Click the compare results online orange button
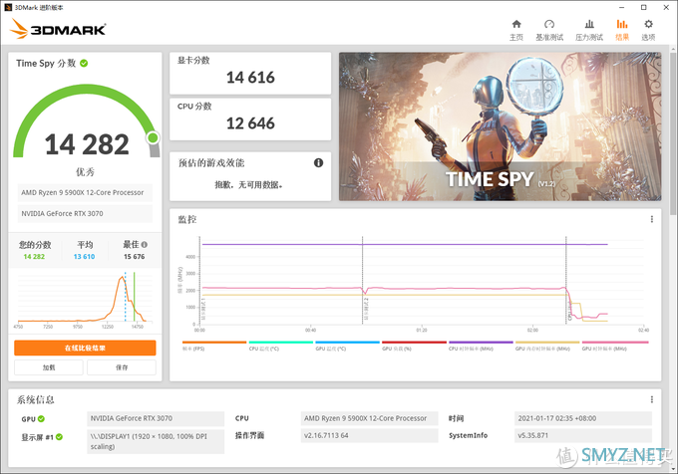 click(x=85, y=348)
